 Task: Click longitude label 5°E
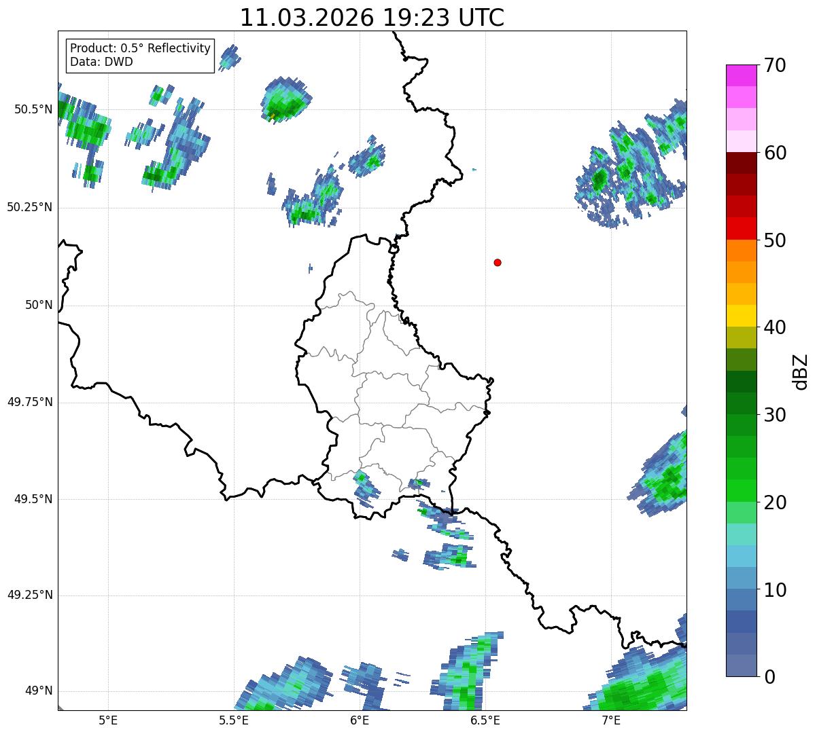pyautogui.click(x=108, y=720)
